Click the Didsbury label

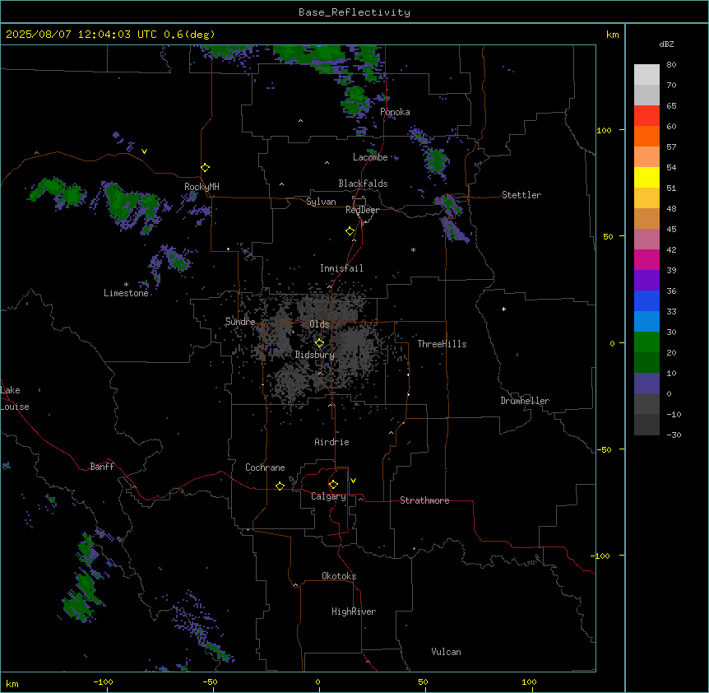click(314, 355)
